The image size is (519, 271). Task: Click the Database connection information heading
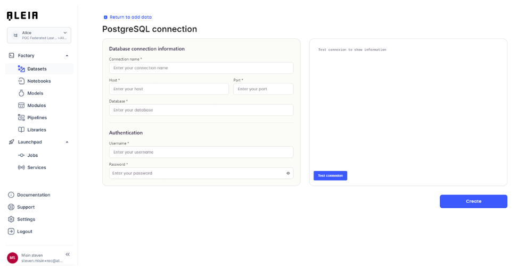(x=147, y=48)
